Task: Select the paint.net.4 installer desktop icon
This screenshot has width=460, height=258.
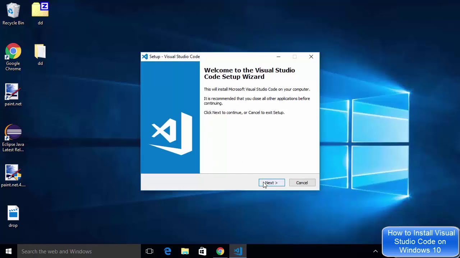Action: pyautogui.click(x=13, y=176)
